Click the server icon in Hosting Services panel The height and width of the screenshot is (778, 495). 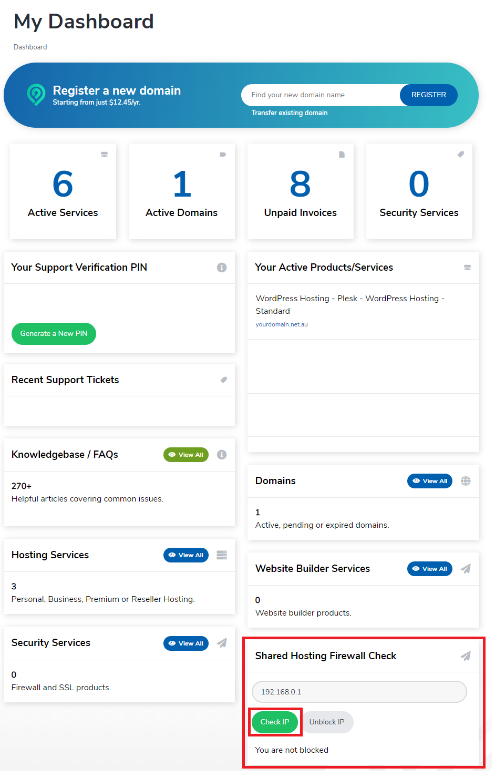[x=222, y=555]
